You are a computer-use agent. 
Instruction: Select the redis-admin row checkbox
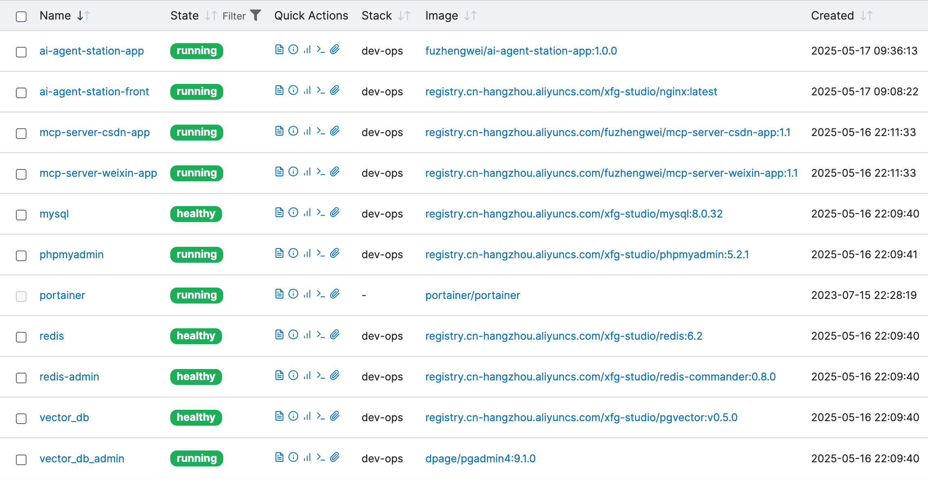tap(21, 378)
